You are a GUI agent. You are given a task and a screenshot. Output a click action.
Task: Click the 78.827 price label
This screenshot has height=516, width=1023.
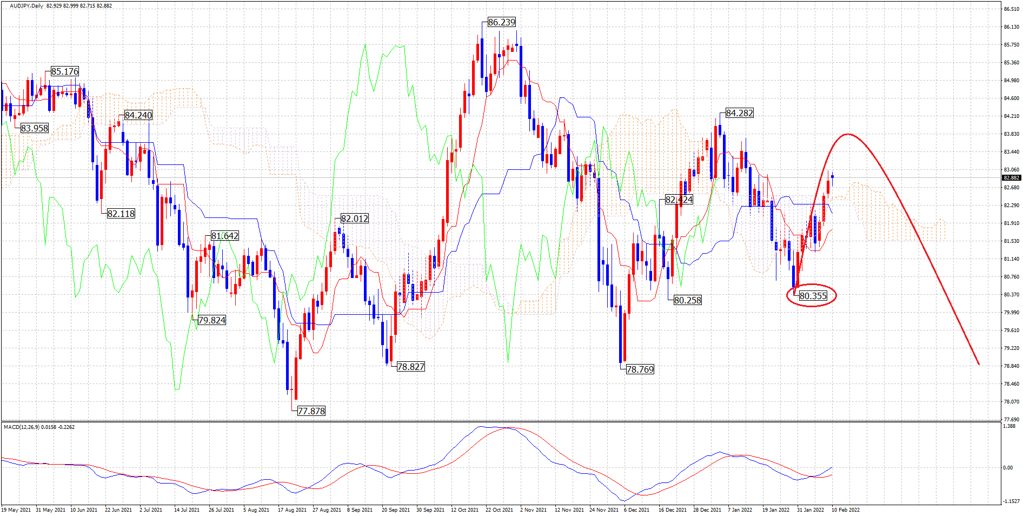pyautogui.click(x=410, y=367)
